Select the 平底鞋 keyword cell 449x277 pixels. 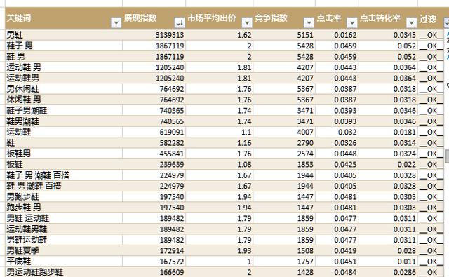coord(64,262)
